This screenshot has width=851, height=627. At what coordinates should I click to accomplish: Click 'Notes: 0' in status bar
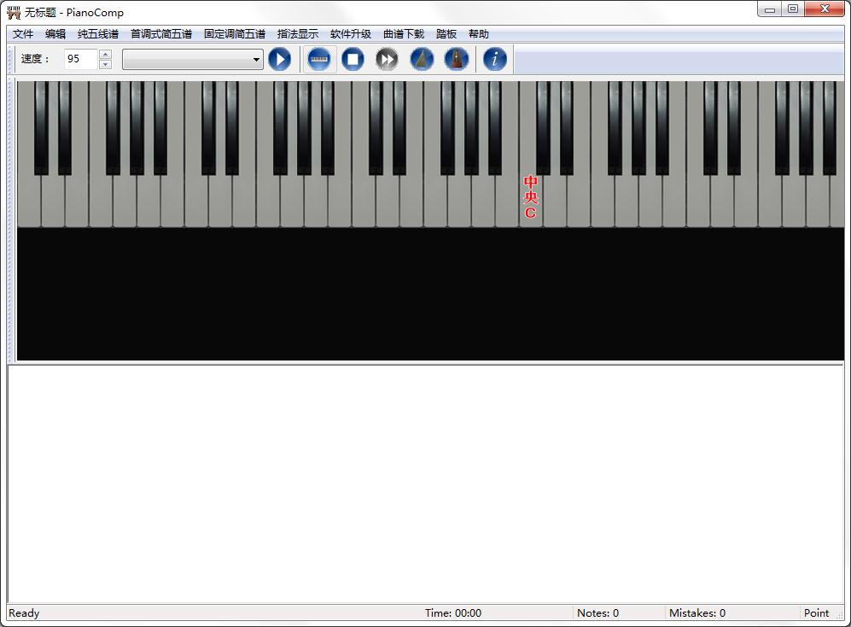597,612
